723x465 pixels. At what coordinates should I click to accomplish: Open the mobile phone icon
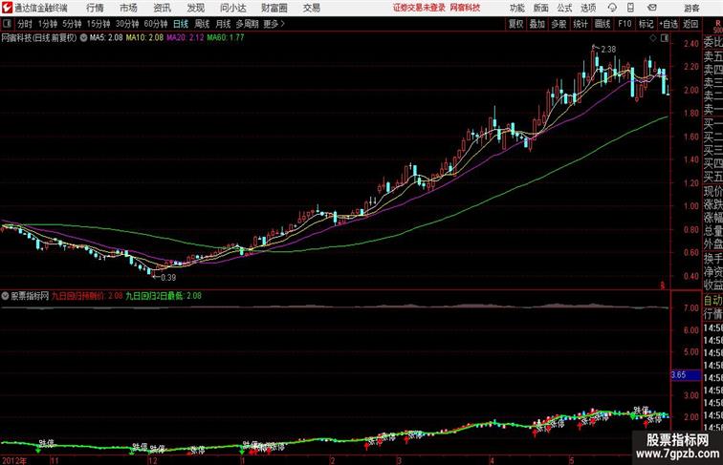coord(631,8)
